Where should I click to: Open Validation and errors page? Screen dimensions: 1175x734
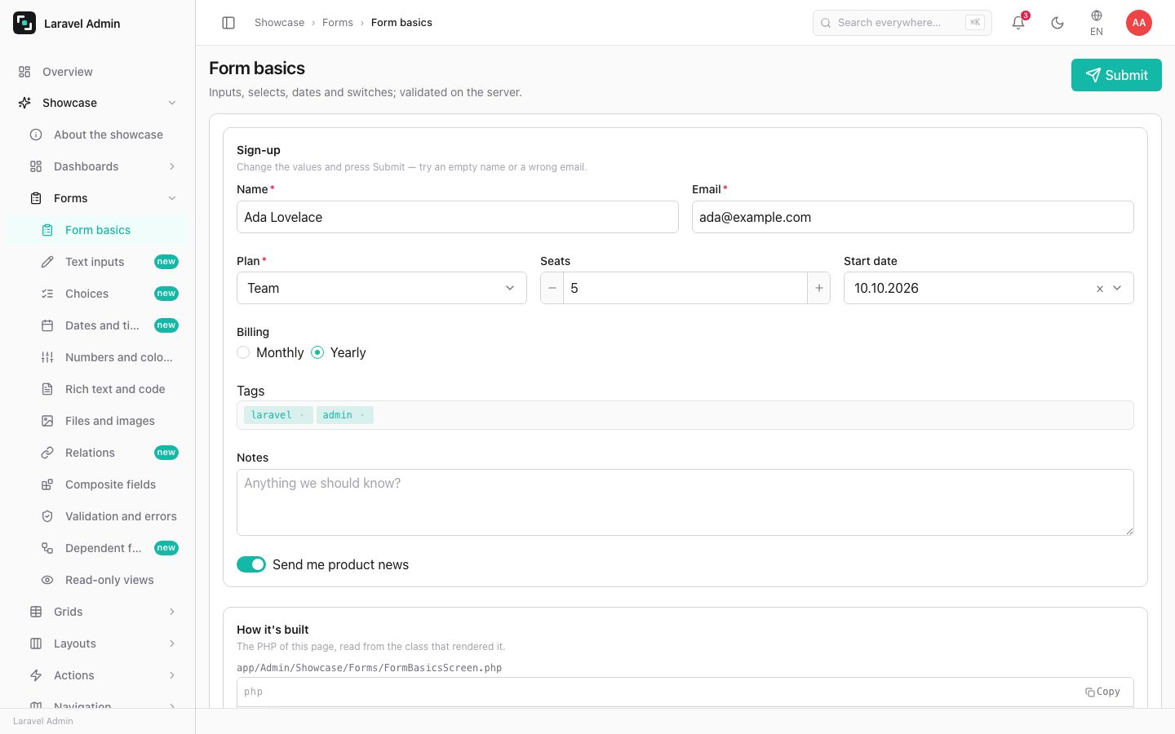[x=98, y=516]
